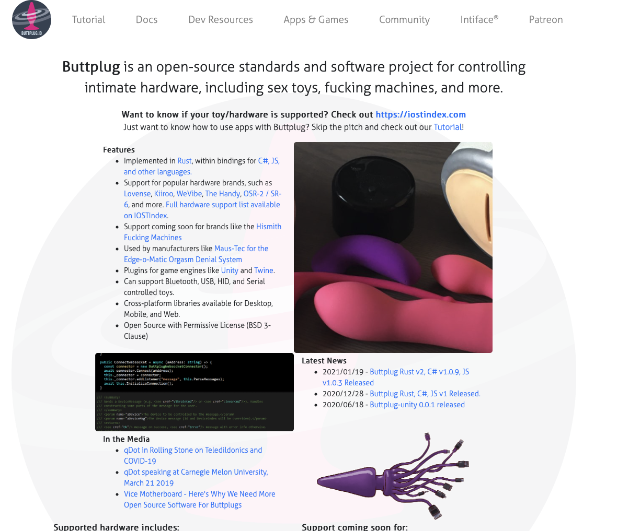Click the 'Features' heading text

119,150
